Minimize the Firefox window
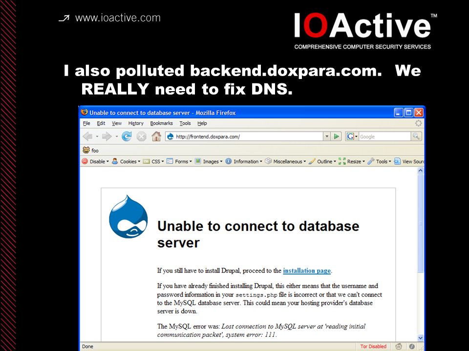469x351 pixels. 399,113
